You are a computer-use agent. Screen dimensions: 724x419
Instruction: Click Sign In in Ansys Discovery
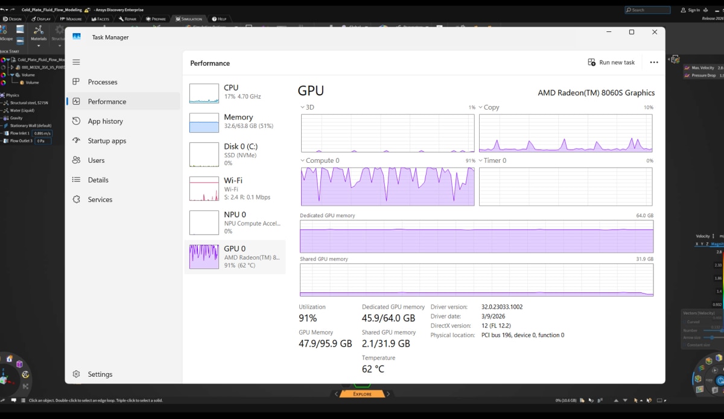pos(690,10)
